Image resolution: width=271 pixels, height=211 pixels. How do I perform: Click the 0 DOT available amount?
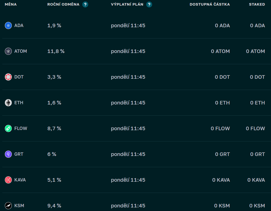tap(222, 77)
